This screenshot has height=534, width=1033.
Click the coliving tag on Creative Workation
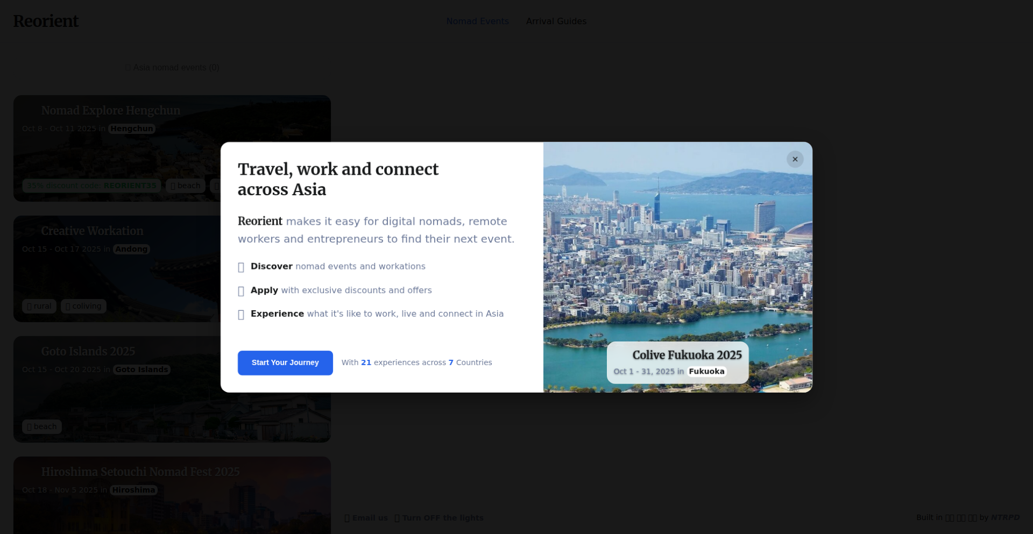(83, 306)
